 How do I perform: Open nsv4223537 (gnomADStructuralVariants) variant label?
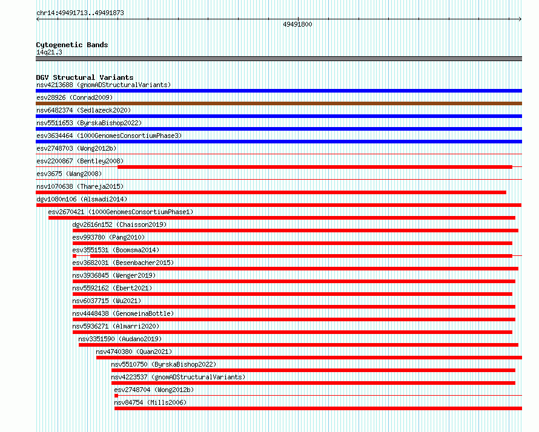pos(178,377)
